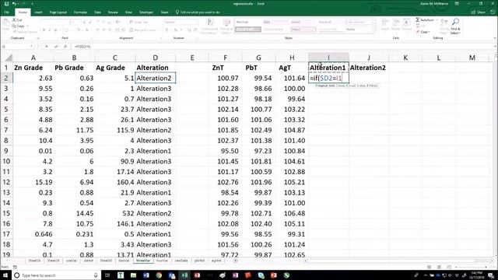498x280 pixels.
Task: Click the Windows Start button
Action: [5, 275]
